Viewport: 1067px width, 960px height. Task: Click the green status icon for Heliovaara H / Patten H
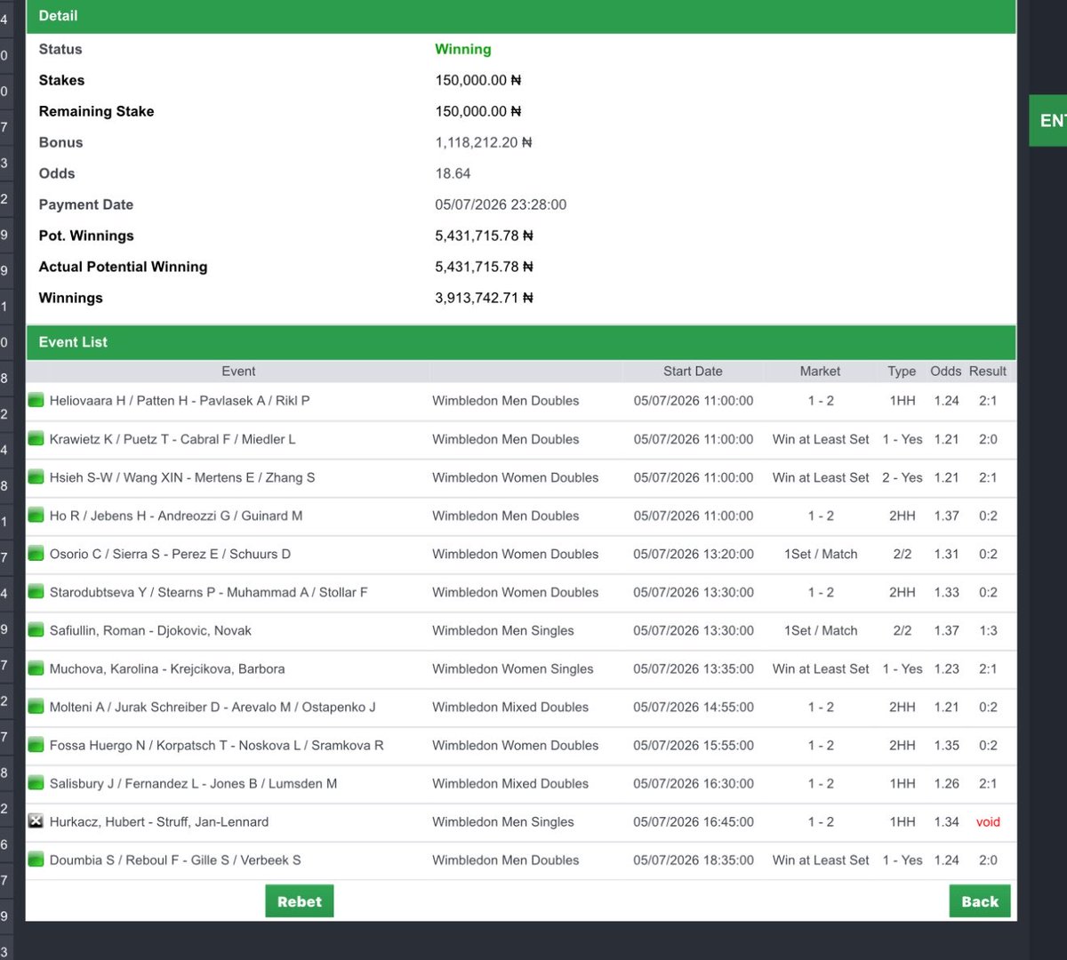(36, 400)
